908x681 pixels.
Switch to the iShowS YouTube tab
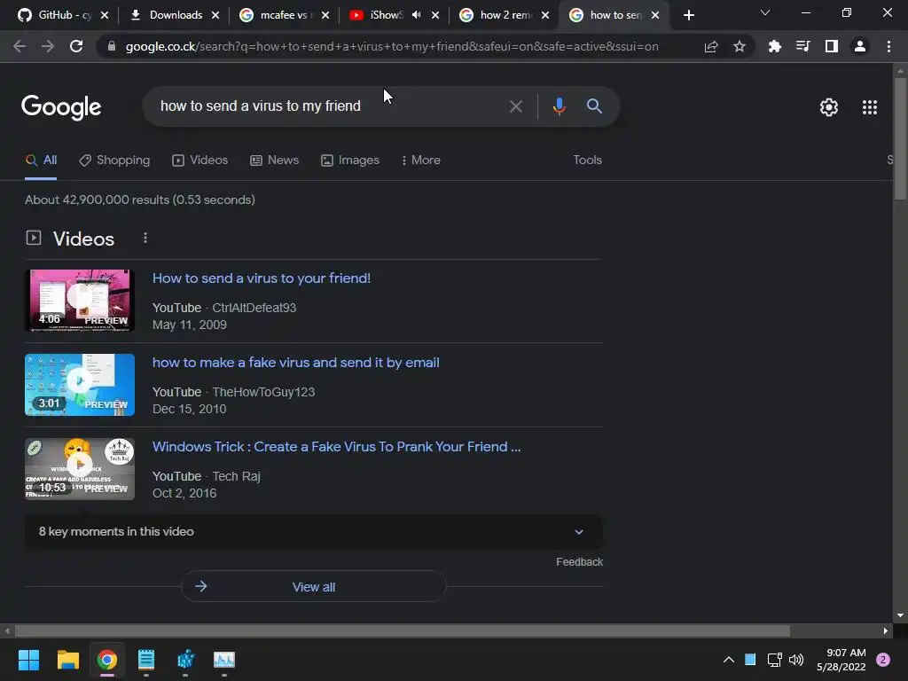click(x=378, y=15)
